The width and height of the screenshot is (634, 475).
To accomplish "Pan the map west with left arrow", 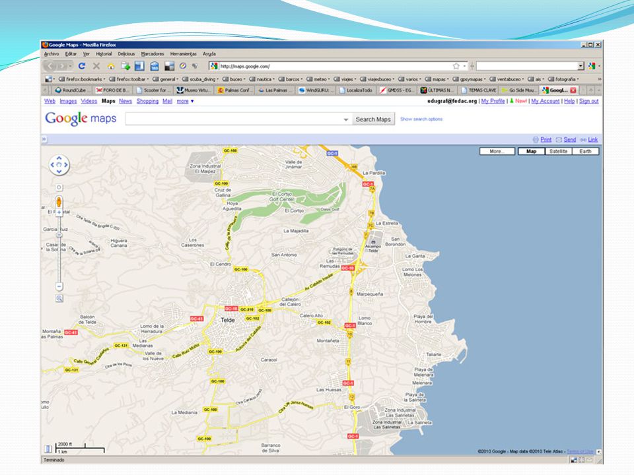I will click(x=52, y=165).
